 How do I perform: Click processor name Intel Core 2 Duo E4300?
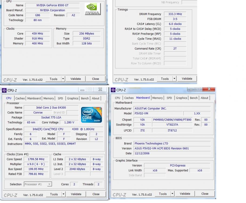pos(51,107)
